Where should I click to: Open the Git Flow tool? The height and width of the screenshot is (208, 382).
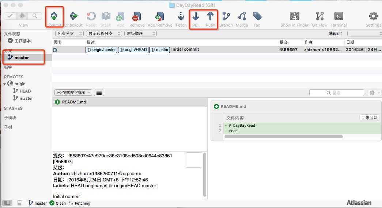[x=319, y=16]
